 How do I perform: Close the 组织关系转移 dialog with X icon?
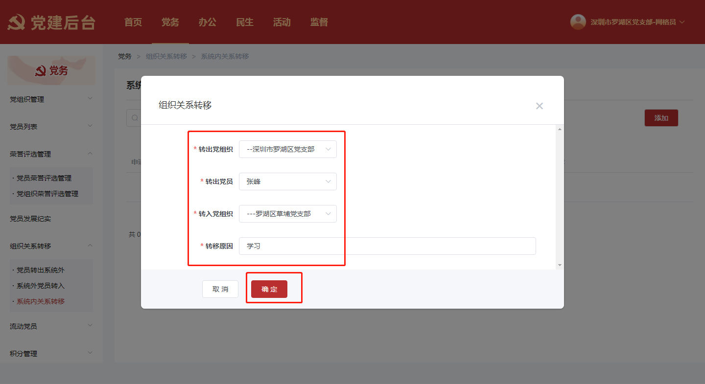tap(539, 106)
